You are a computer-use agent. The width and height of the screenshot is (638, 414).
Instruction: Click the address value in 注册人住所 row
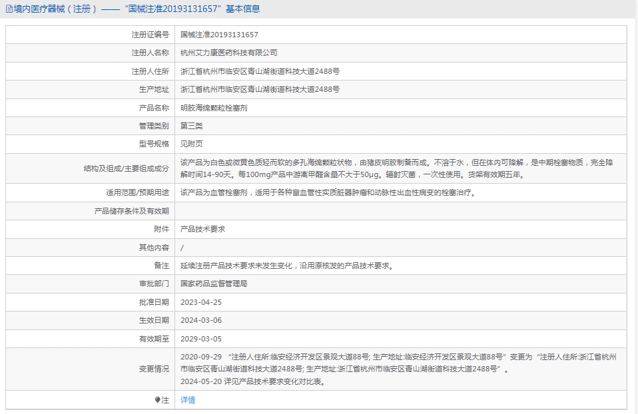[260, 71]
